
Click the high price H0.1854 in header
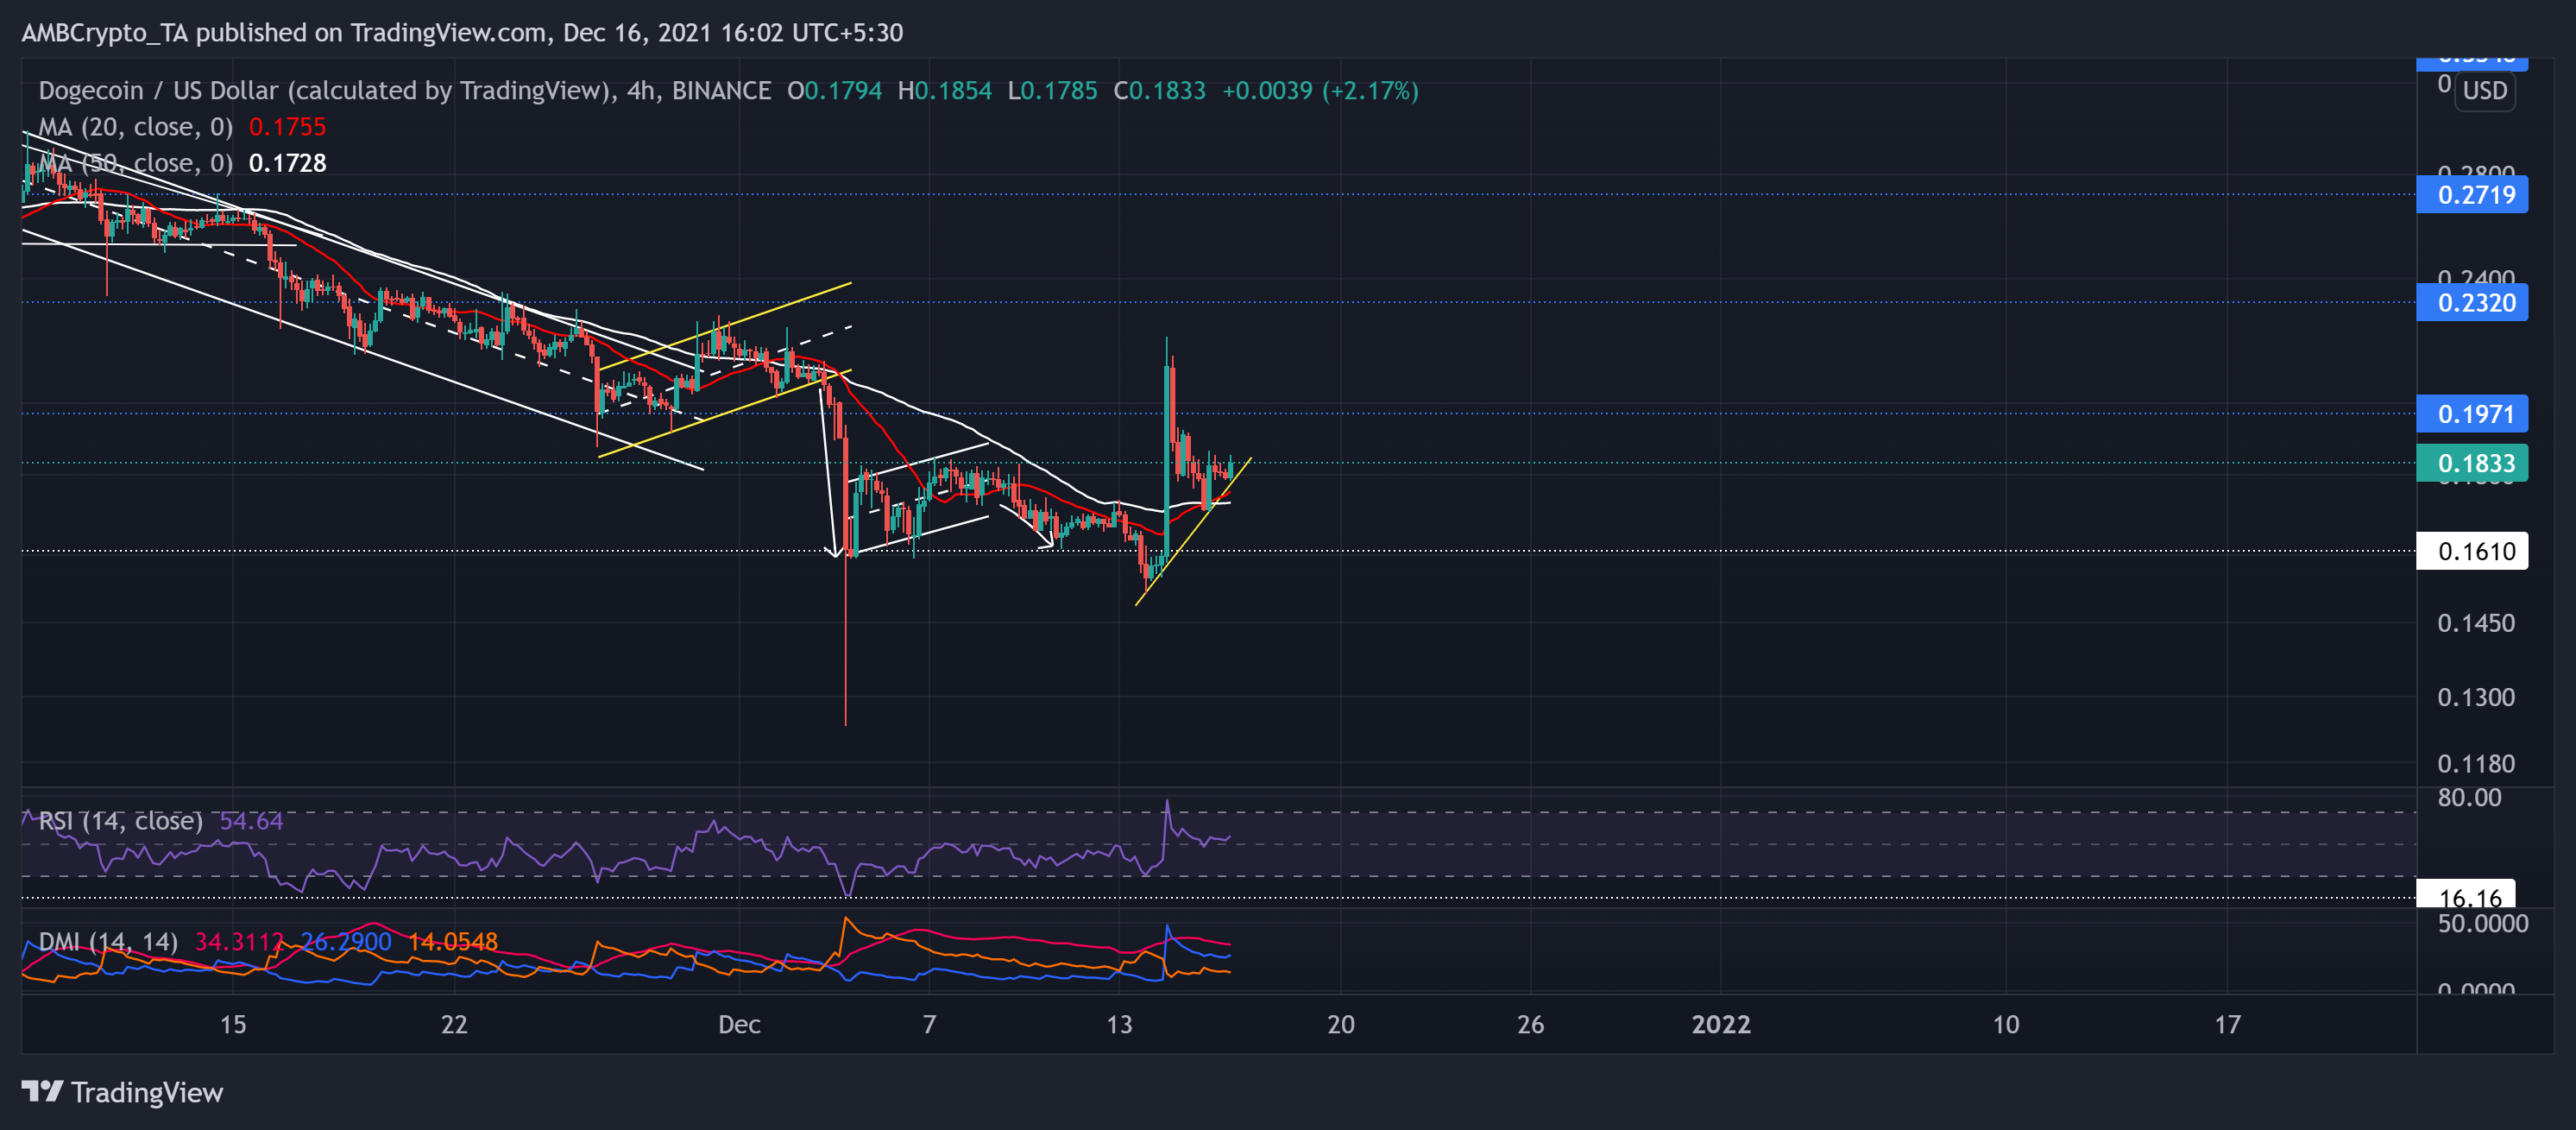pyautogui.click(x=944, y=91)
